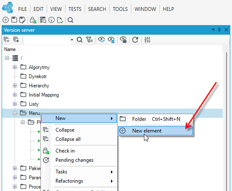Open the VIEW menu
Screen dimensions: 232x191
[x=56, y=9]
